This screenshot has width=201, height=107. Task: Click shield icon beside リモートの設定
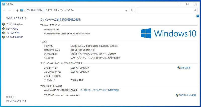[4, 29]
